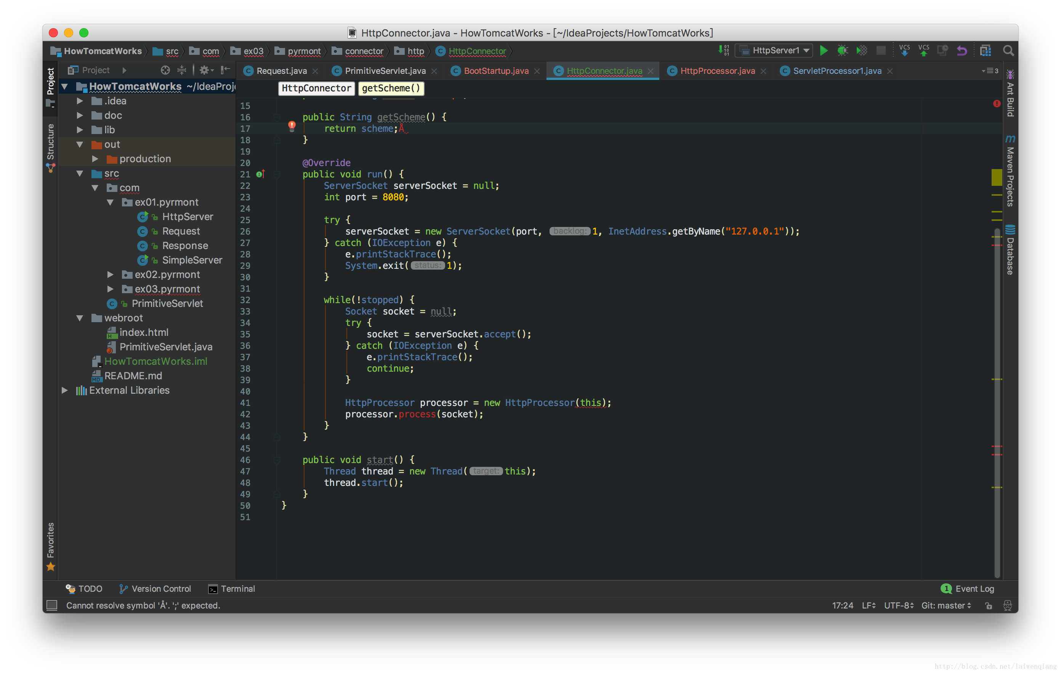The height and width of the screenshot is (674, 1061).
Task: Show the hidden tabs list dropdown
Action: click(x=990, y=70)
